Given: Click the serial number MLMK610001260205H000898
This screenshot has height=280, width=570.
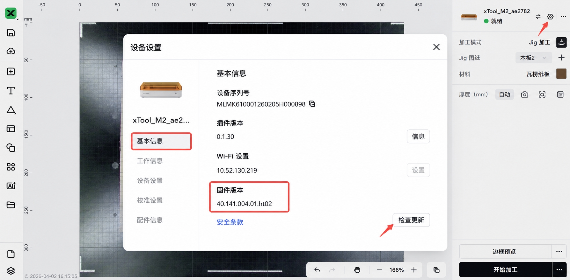Looking at the screenshot, I should click(x=261, y=104).
